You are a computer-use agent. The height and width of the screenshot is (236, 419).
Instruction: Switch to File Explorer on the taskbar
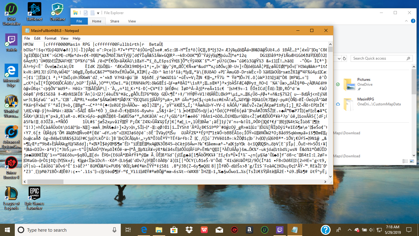159,230
